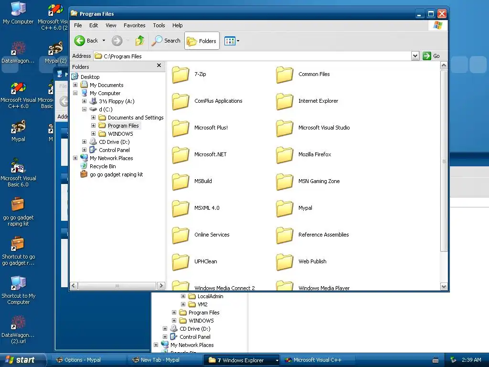The width and height of the screenshot is (489, 367).
Task: Expand Documents and Settings tree node
Action: pos(93,118)
